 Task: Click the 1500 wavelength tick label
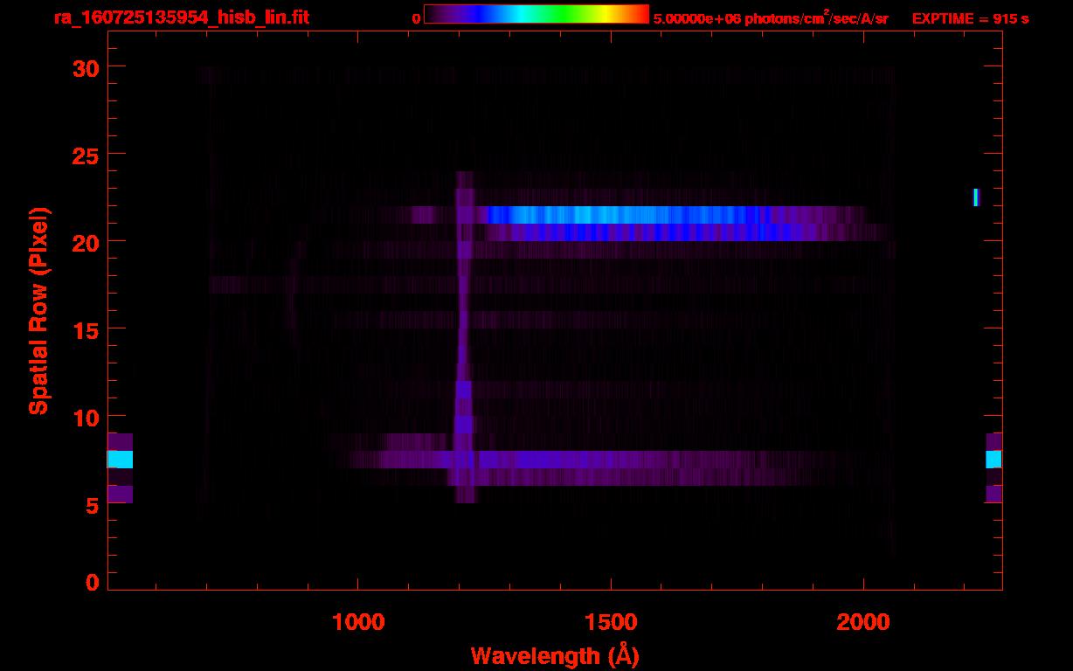[x=610, y=622]
